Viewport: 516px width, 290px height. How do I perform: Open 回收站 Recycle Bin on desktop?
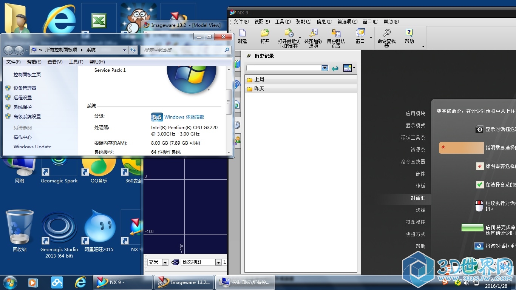(x=20, y=230)
